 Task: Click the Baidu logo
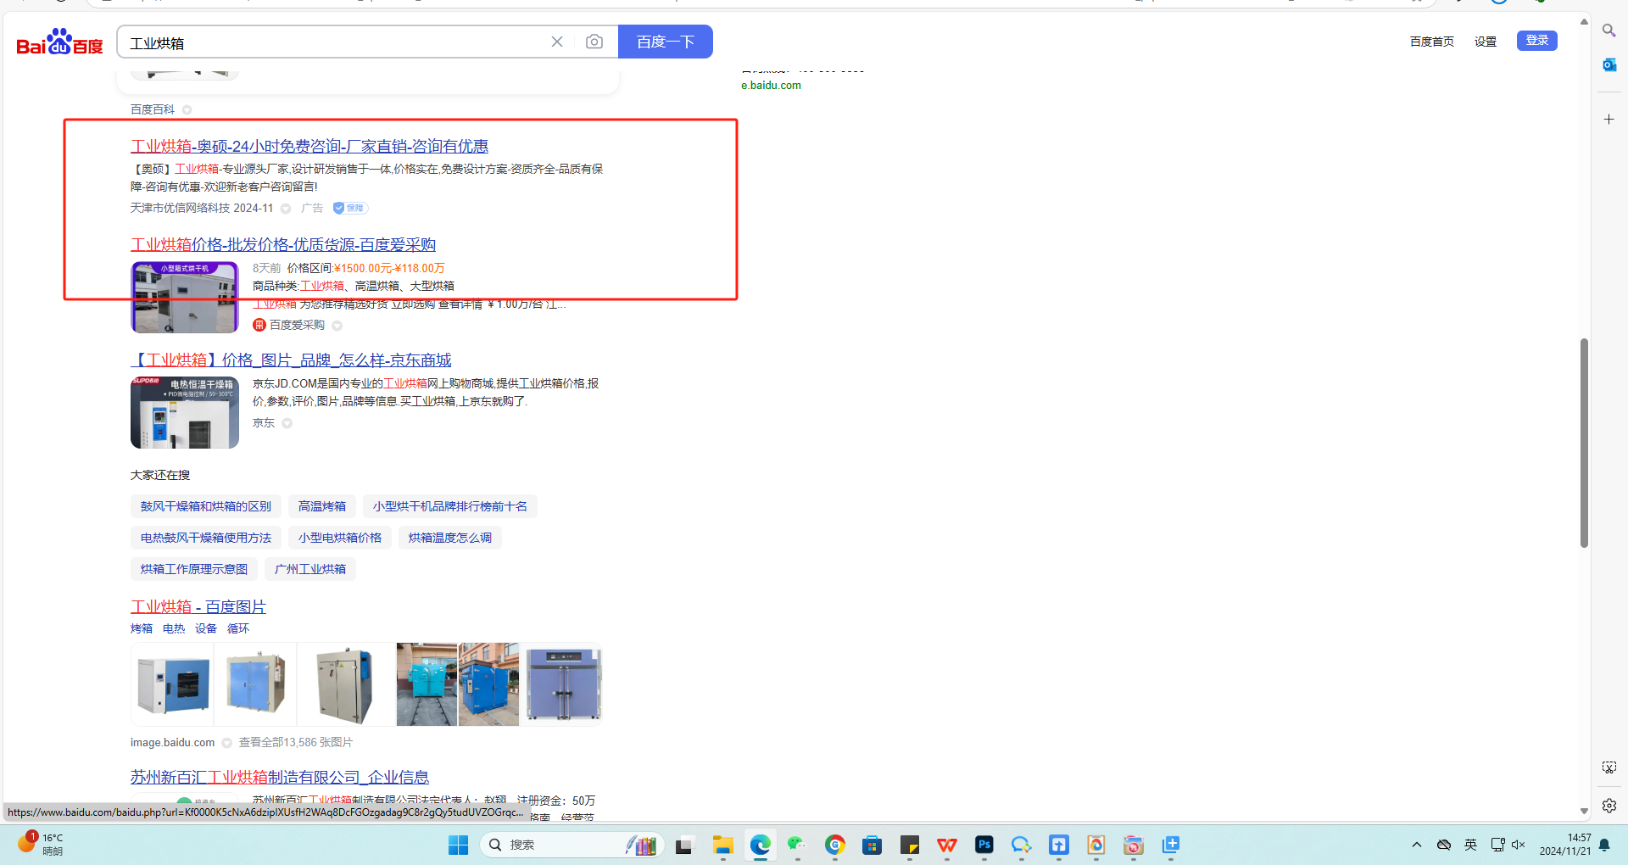[x=59, y=42]
